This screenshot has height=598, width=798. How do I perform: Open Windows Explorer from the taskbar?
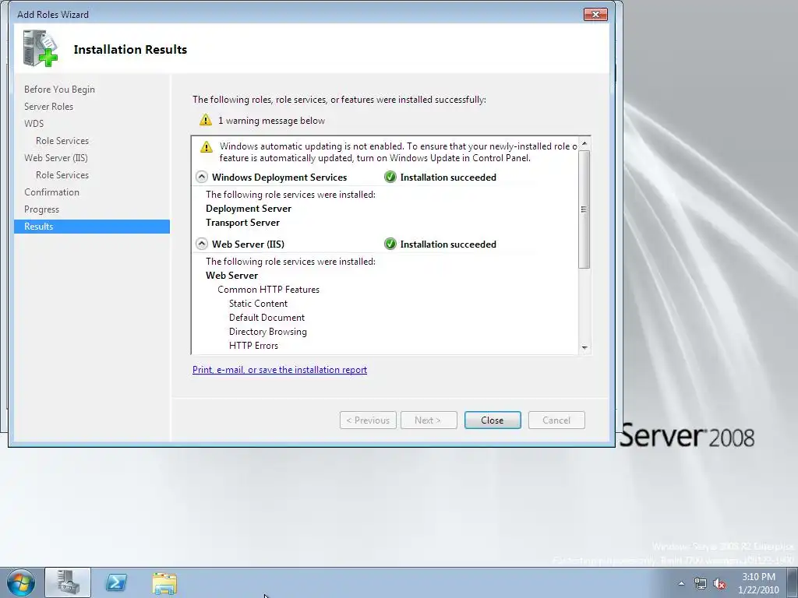click(x=164, y=583)
